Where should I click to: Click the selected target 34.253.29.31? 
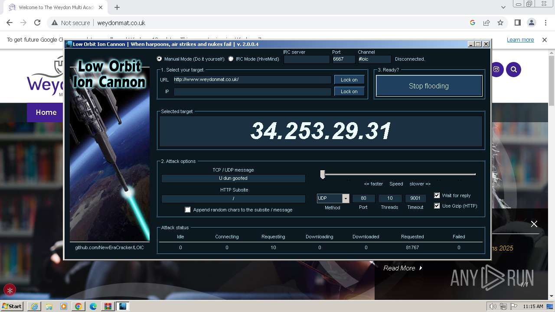pos(321,131)
